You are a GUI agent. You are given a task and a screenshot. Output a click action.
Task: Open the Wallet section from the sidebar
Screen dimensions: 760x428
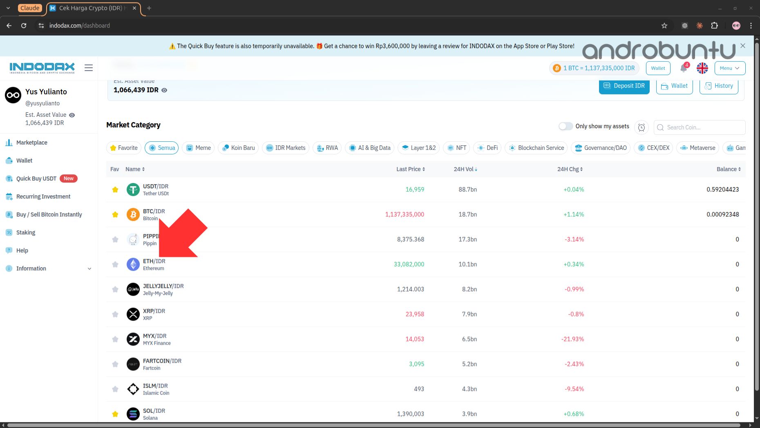(x=24, y=160)
